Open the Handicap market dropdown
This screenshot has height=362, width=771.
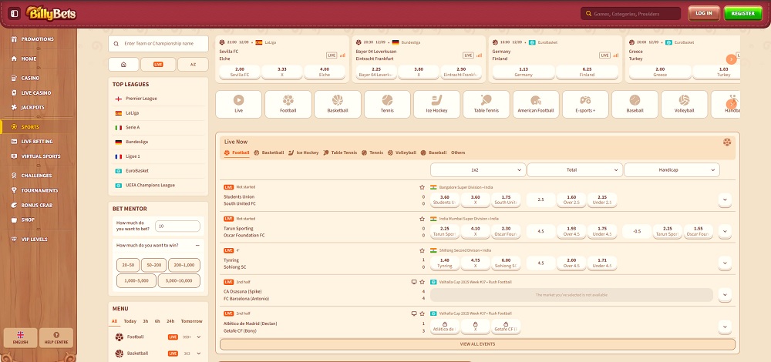[672, 170]
